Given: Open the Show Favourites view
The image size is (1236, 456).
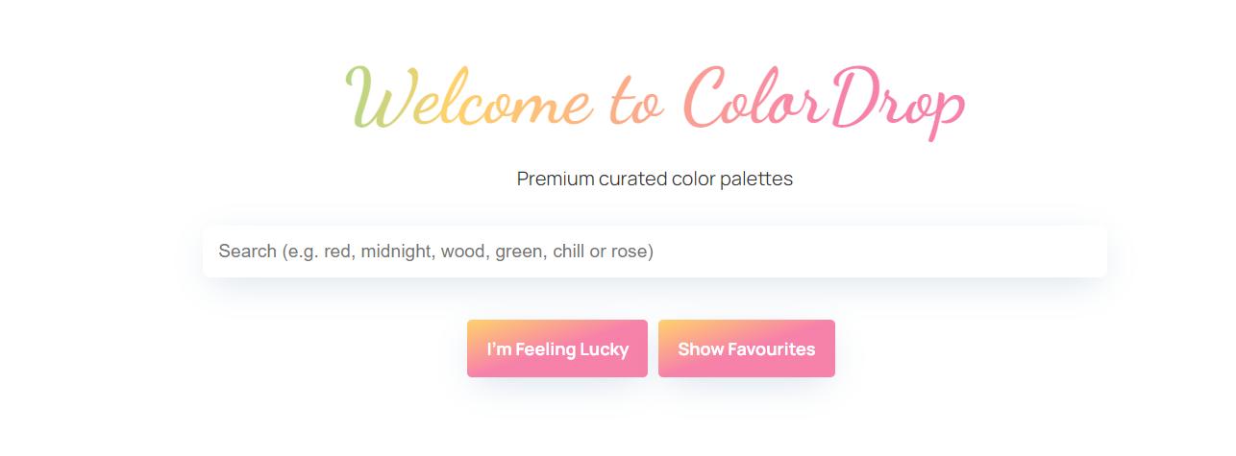Looking at the screenshot, I should click(x=746, y=348).
